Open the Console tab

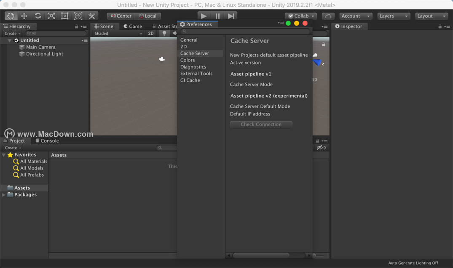click(47, 141)
